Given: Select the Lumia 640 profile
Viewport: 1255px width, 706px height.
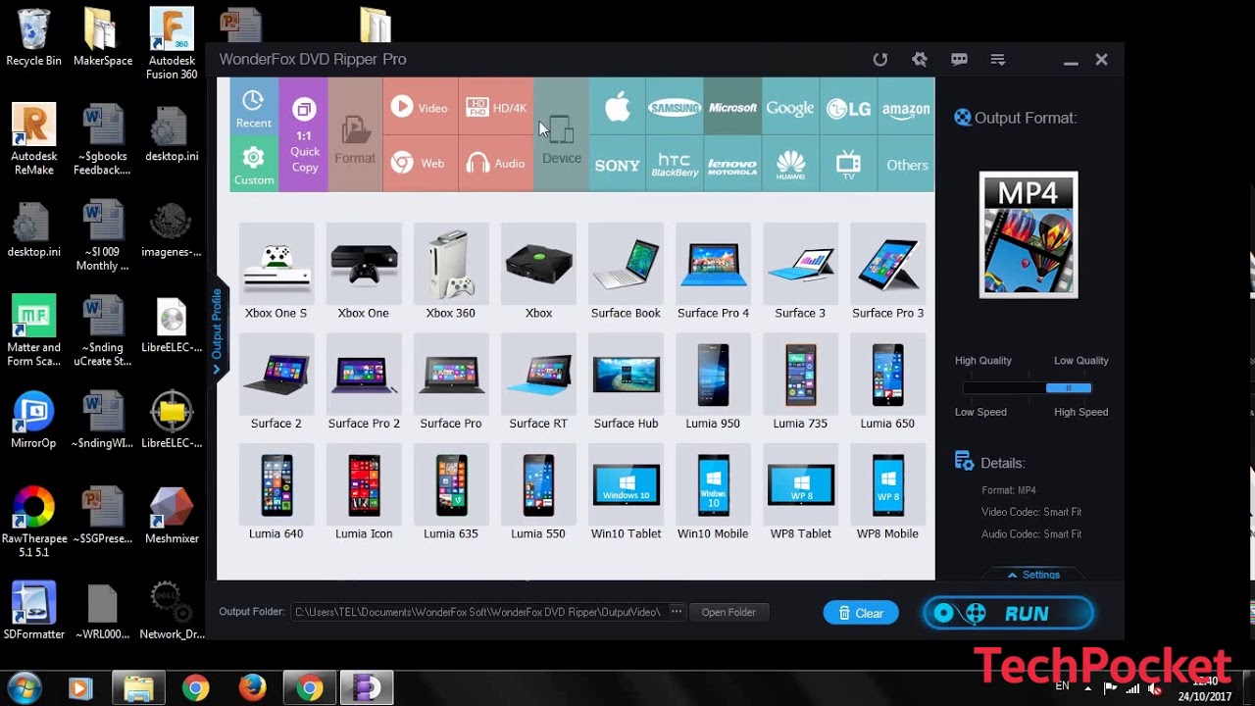Looking at the screenshot, I should [276, 492].
